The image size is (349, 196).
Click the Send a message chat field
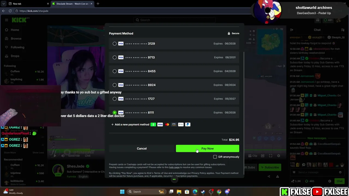317,172
